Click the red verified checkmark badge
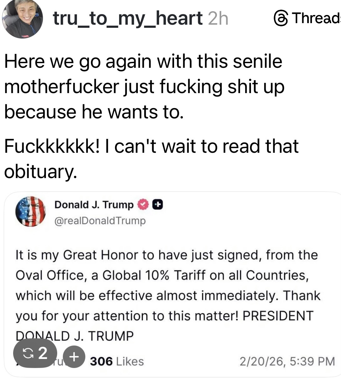This screenshot has width=341, height=378. (142, 205)
